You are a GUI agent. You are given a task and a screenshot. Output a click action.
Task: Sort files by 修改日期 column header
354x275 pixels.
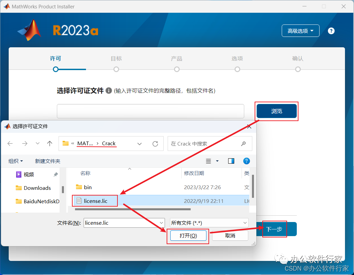[194, 173]
